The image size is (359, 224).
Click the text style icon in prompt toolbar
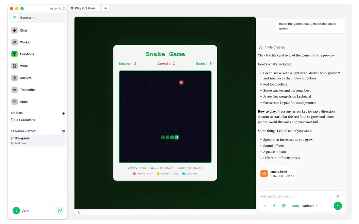point(274,206)
